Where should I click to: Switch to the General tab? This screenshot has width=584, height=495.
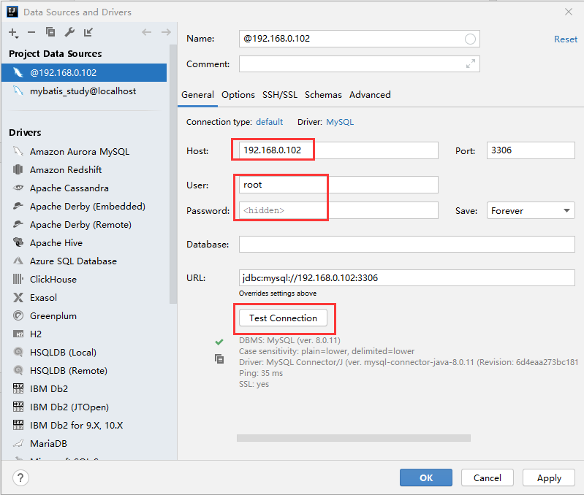pos(197,95)
